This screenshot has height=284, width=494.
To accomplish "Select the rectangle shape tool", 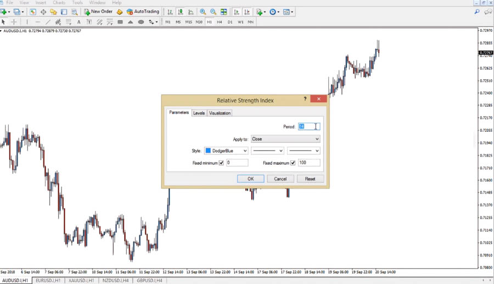I will (120, 22).
